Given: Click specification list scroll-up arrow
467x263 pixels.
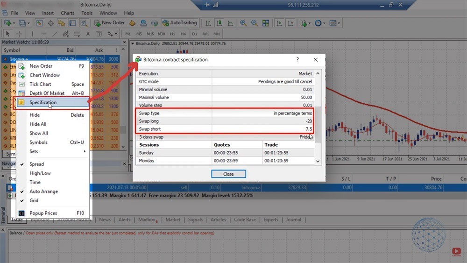Looking at the screenshot, I should pyautogui.click(x=318, y=73).
